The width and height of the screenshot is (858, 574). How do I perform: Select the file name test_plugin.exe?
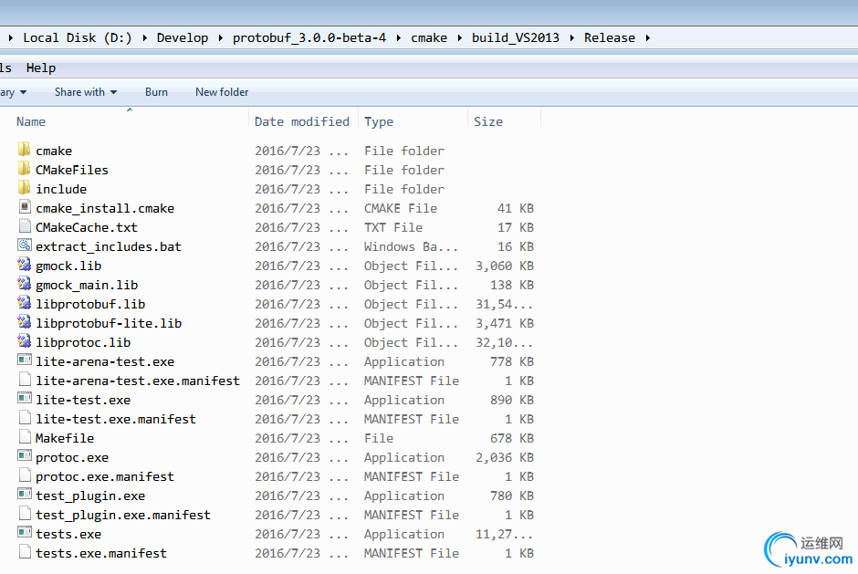coord(90,496)
